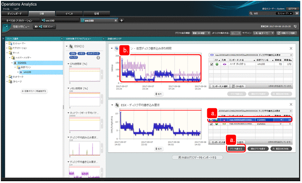Click import external graph data button
This screenshot has width=302, height=183.
pyautogui.click(x=195, y=157)
